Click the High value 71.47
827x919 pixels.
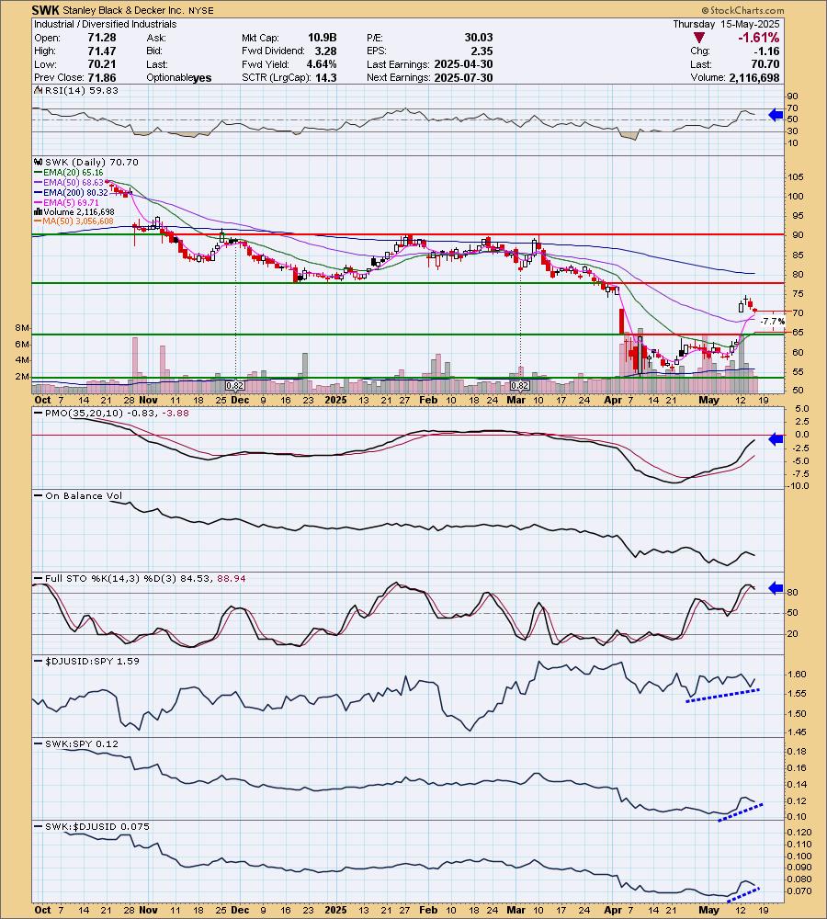pos(102,51)
